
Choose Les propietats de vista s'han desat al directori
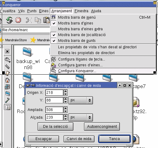click(x=103, y=47)
